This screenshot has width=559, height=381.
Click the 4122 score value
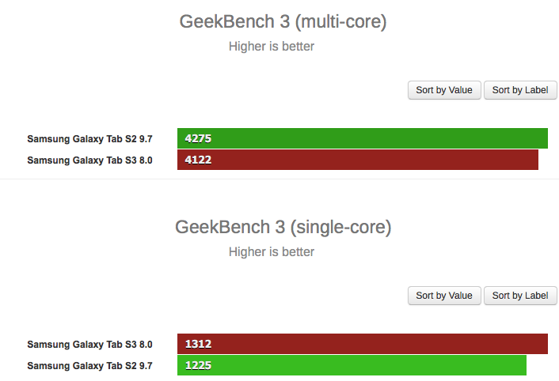[x=198, y=160]
